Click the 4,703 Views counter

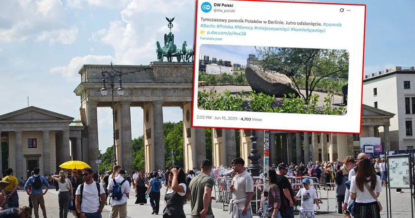[251, 119]
